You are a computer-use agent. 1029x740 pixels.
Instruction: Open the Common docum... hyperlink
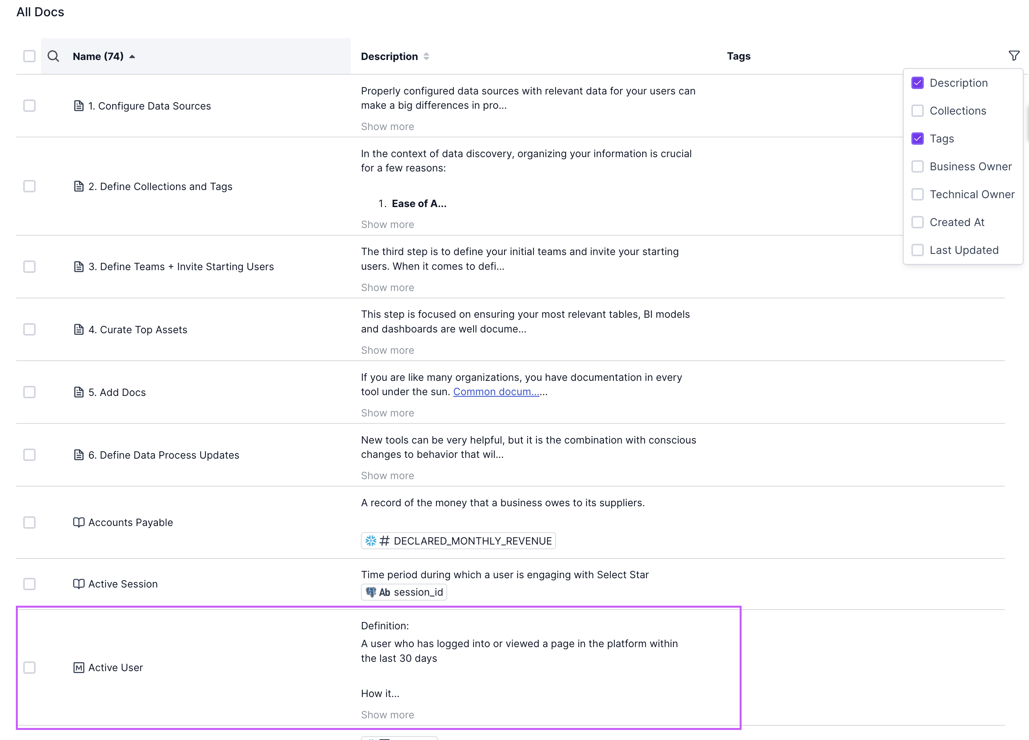pos(496,392)
